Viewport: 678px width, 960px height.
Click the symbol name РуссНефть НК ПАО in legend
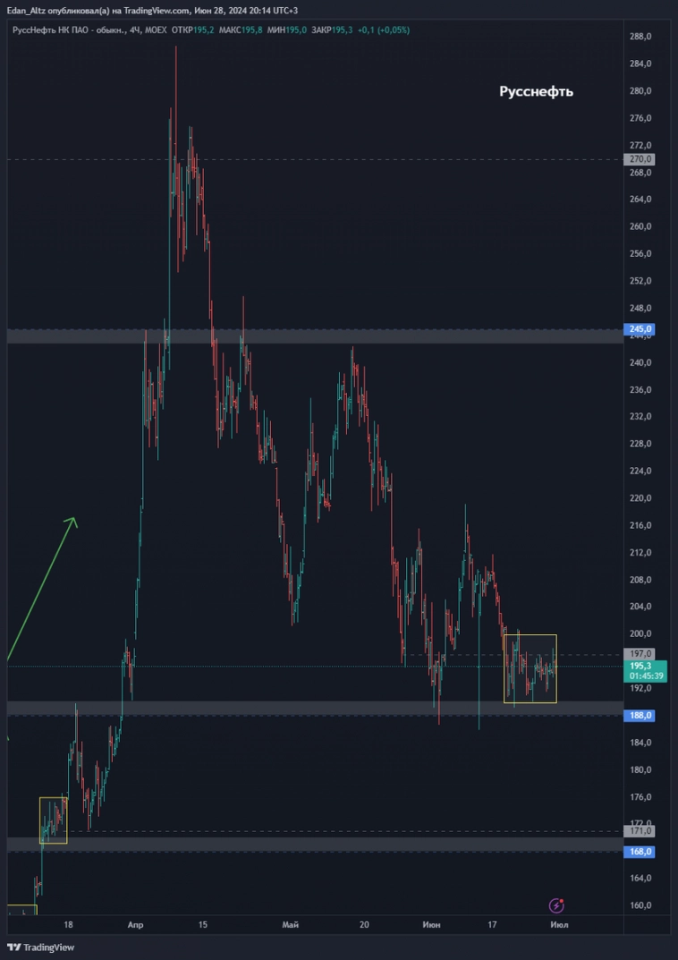tap(51, 30)
